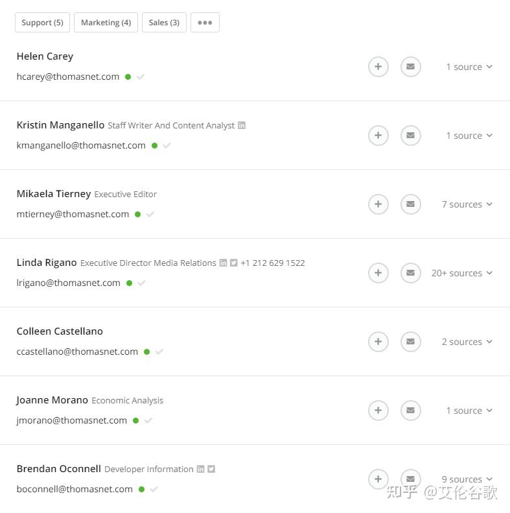The height and width of the screenshot is (513, 510).
Task: Click the envelope icon for Kristin Manganello
Action: tap(410, 136)
